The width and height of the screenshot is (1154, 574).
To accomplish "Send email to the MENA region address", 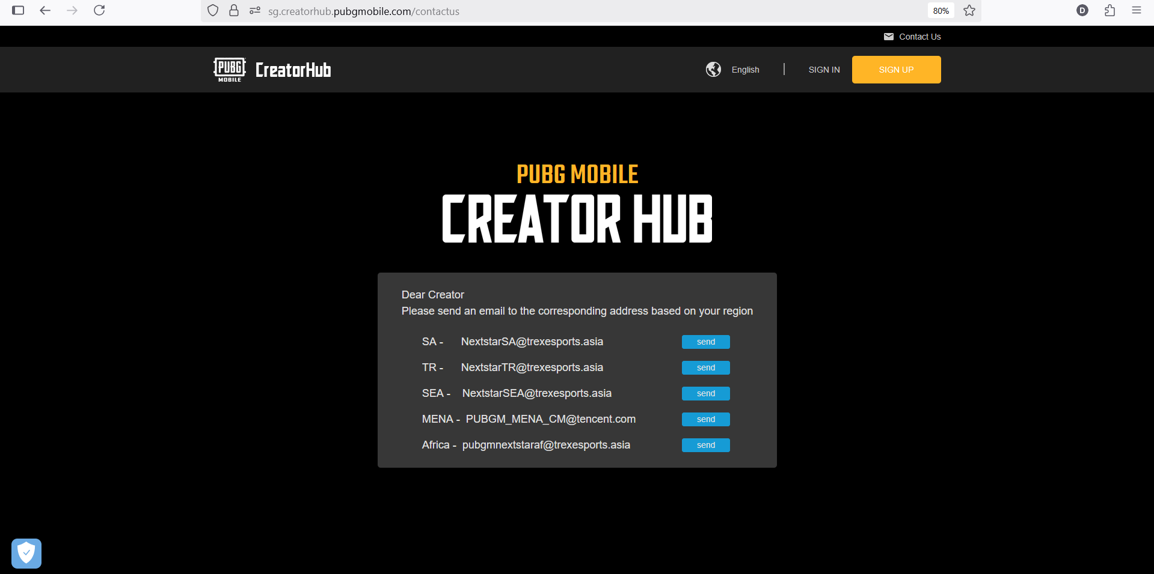I will coord(706,419).
